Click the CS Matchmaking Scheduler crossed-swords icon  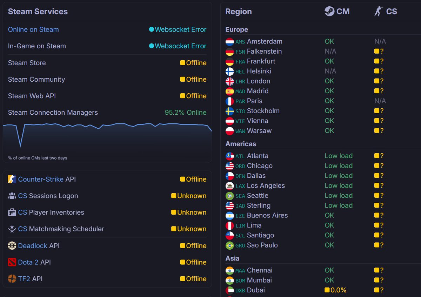(12, 229)
